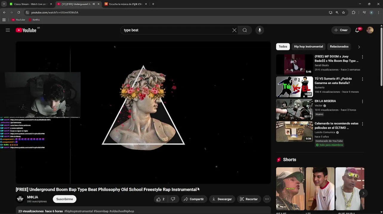Start voice search with the microphone

(260, 30)
